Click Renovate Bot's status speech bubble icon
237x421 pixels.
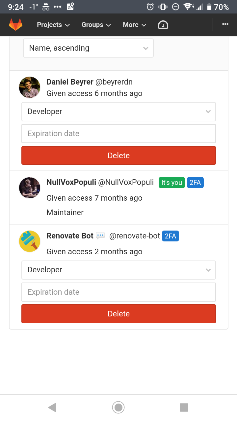pyautogui.click(x=100, y=235)
